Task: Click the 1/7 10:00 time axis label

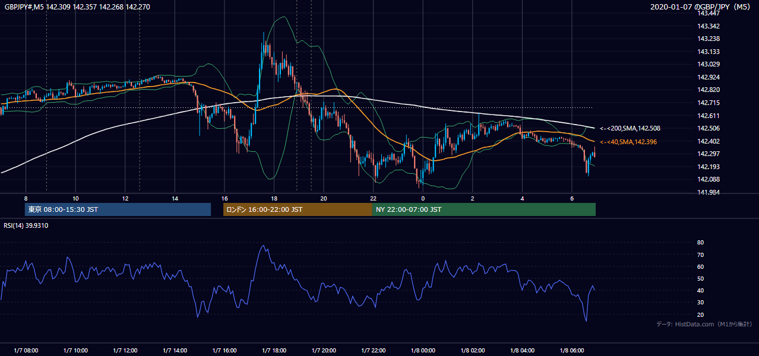Action: (x=75, y=351)
